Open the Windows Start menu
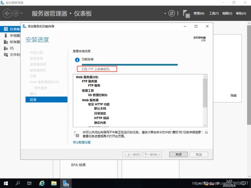 pos(6,183)
